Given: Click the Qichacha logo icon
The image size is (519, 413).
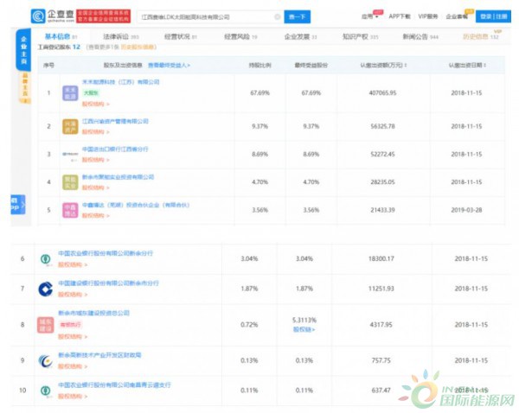Looking at the screenshot, I should click(x=38, y=16).
